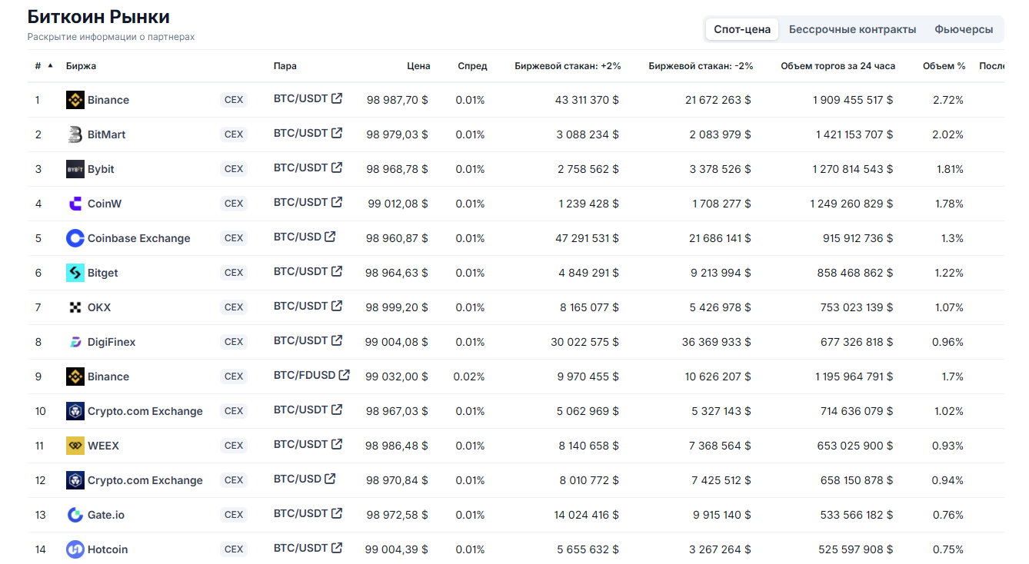The height and width of the screenshot is (564, 1029).
Task: Click the 2.72% volume share value
Action: (x=948, y=100)
